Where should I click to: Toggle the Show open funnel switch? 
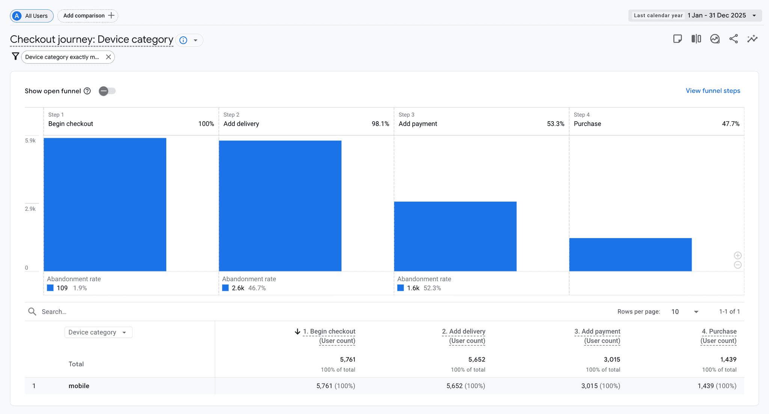coord(107,91)
